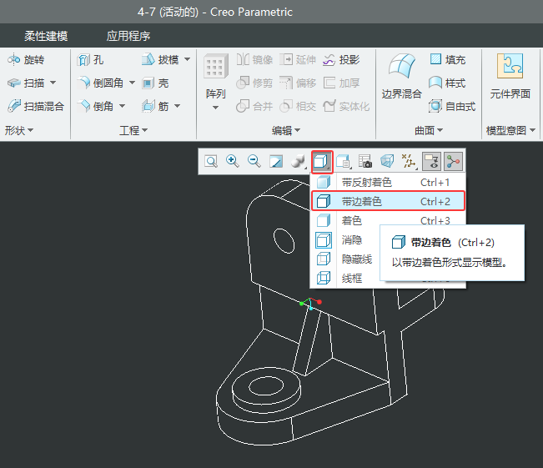This screenshot has width=543, height=468.
Task: Choose 着色 display style
Action: coord(388,220)
